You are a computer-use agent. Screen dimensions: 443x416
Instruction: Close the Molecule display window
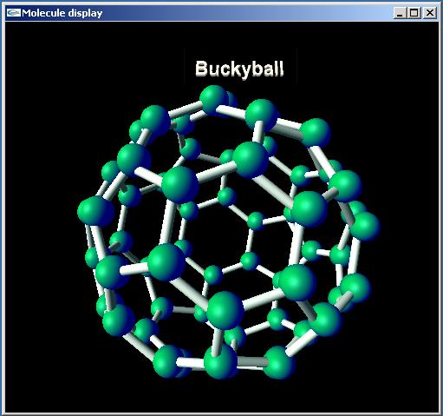tap(430, 13)
